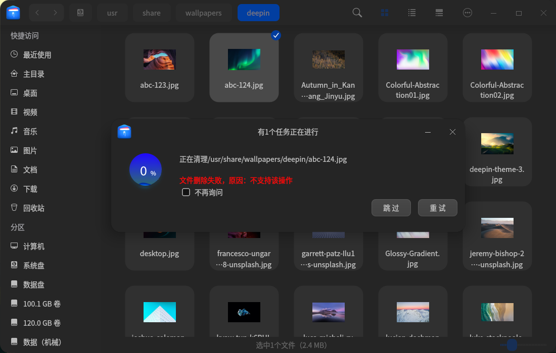Image resolution: width=556 pixels, height=353 pixels.
Task: Toggle the sidebar visibility icon
Action: point(81,13)
